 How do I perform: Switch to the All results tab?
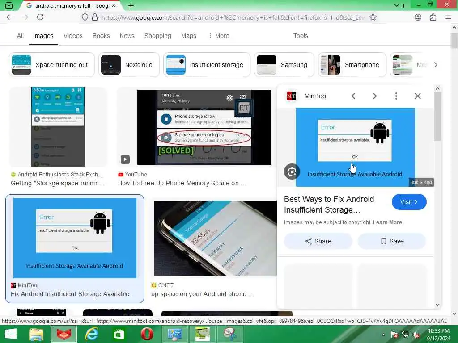[x=20, y=36]
